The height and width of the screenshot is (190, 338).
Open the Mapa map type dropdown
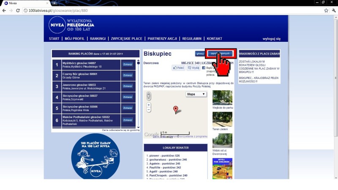coord(196,94)
